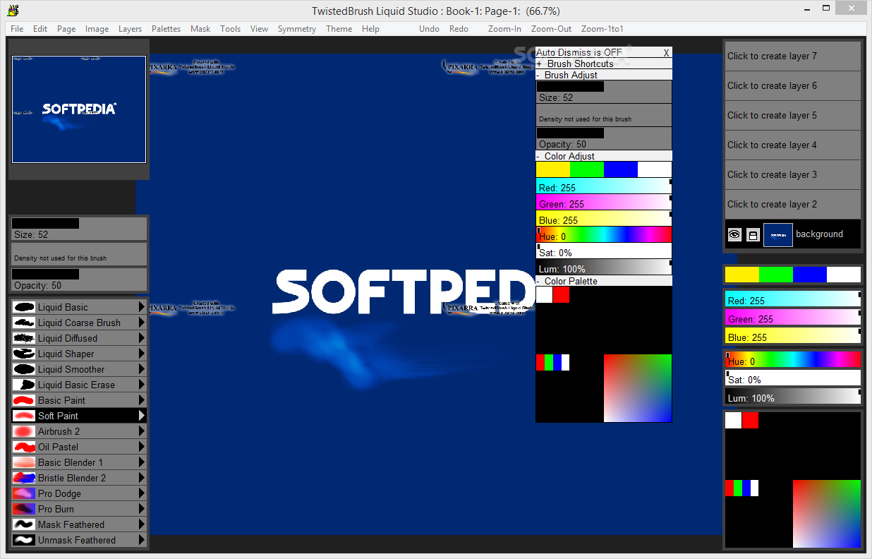Open Liquid Basic brush options arrow

pos(142,307)
